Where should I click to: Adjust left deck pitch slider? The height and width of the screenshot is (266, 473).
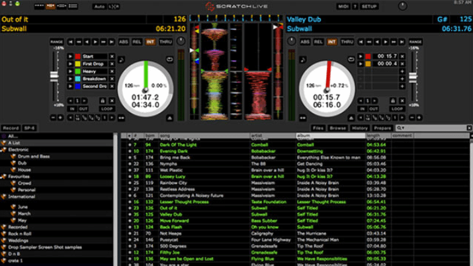point(54,75)
